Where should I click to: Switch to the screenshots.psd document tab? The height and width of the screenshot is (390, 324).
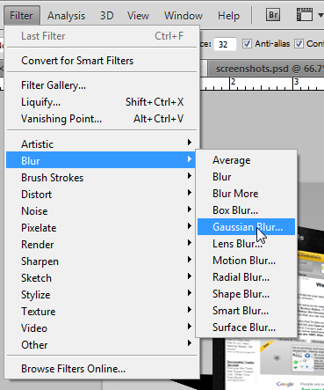point(267,69)
